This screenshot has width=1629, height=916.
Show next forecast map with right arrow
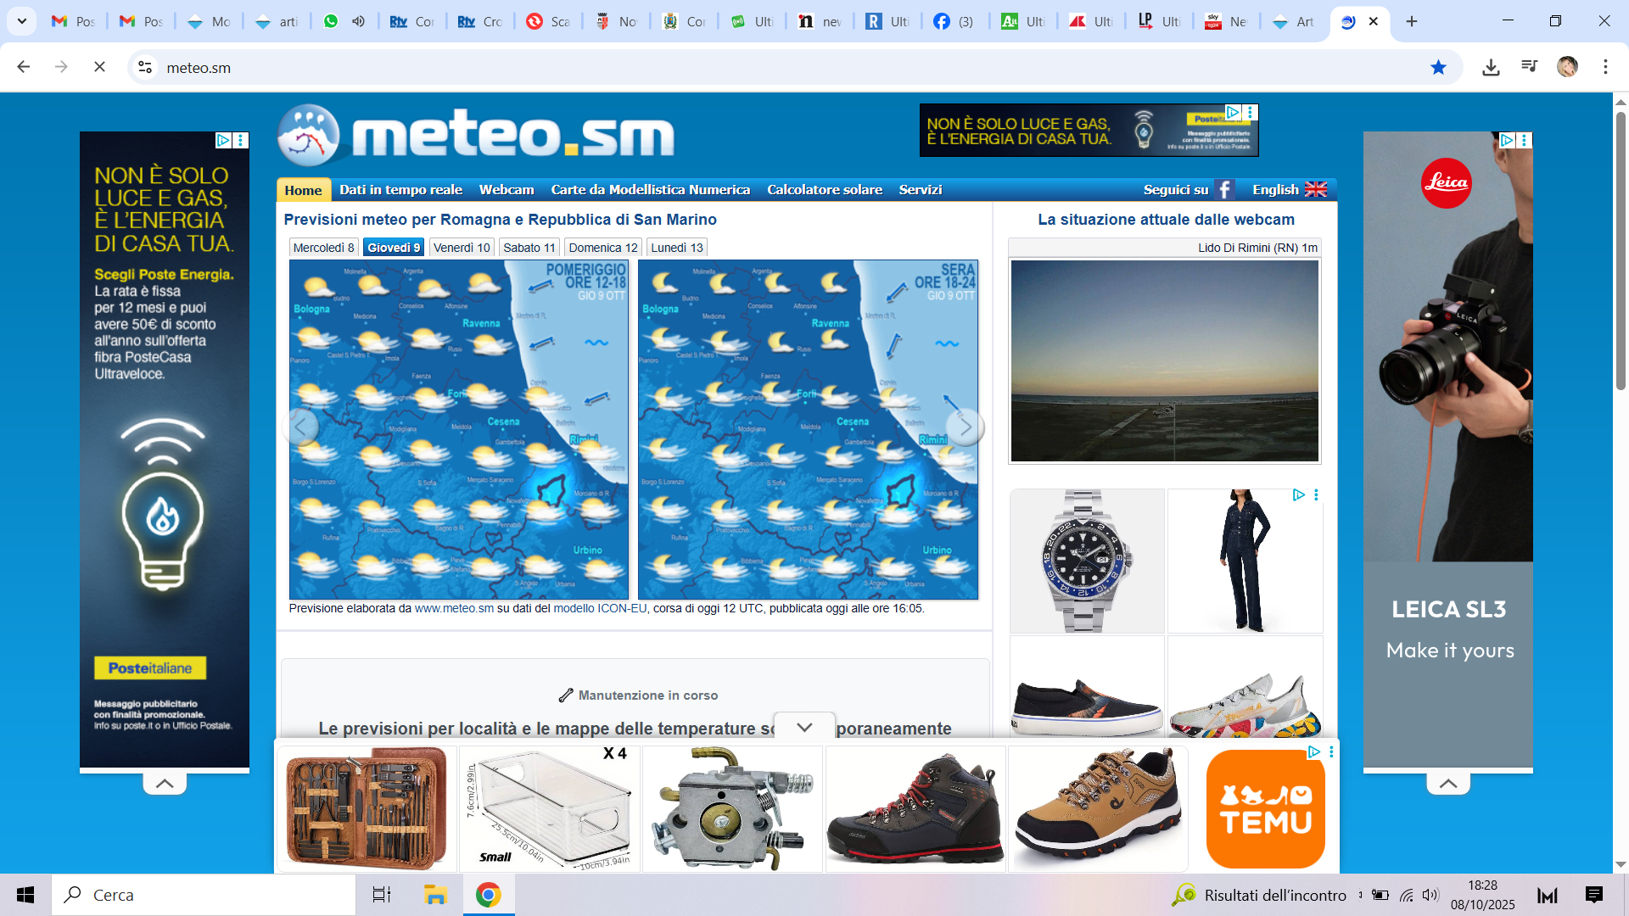click(965, 427)
